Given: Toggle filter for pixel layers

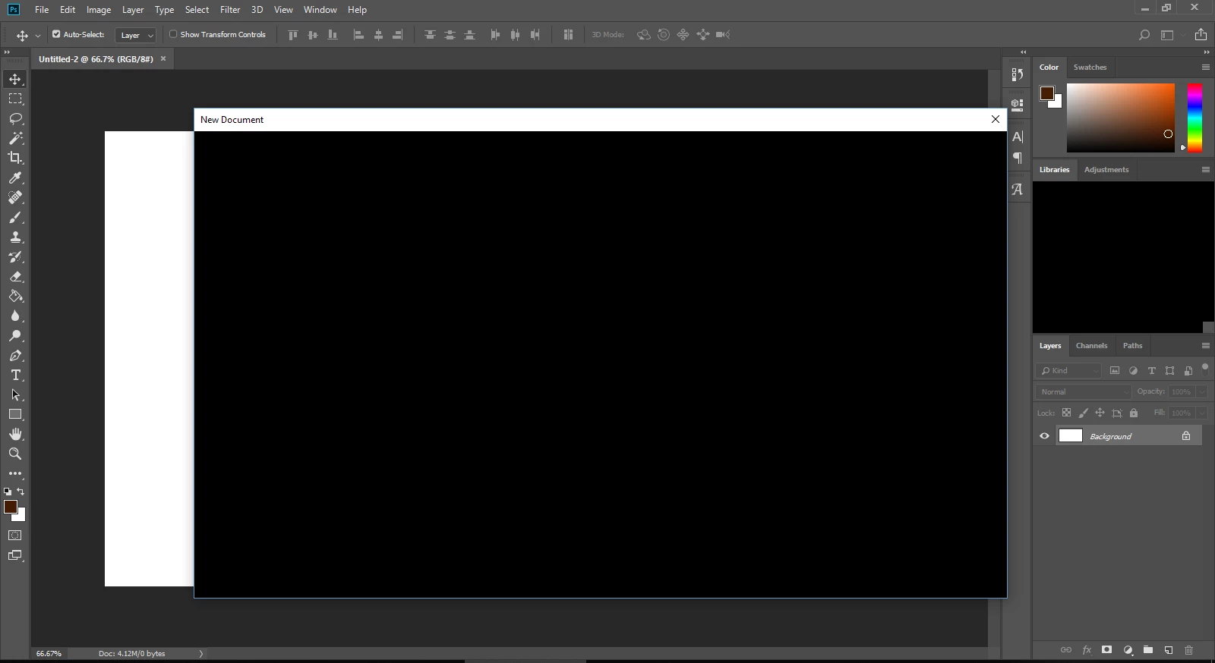Looking at the screenshot, I should (x=1115, y=371).
